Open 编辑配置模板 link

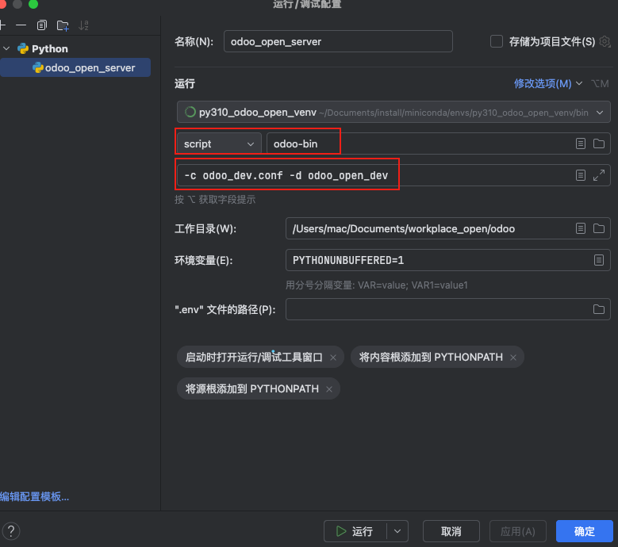coord(35,497)
